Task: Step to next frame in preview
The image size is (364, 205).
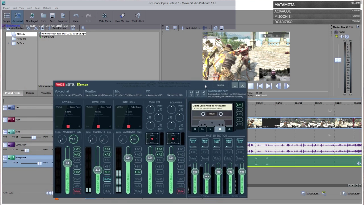Action: point(287,86)
